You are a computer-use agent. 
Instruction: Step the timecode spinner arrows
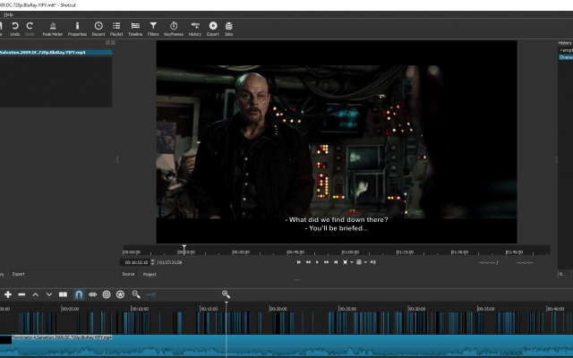(x=153, y=262)
